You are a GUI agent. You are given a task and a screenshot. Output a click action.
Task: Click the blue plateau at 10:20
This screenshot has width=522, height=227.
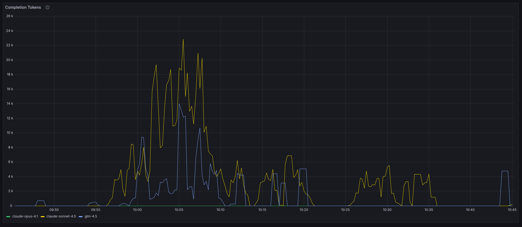[x=303, y=169]
